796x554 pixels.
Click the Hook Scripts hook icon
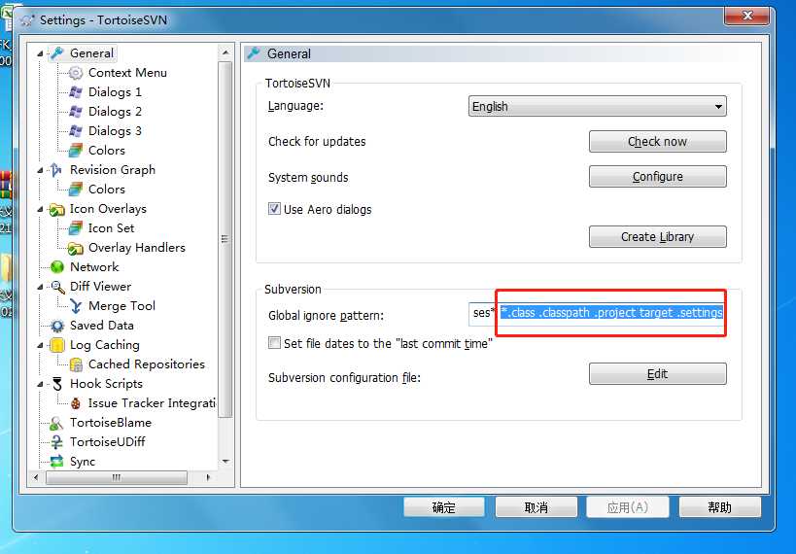click(x=56, y=384)
